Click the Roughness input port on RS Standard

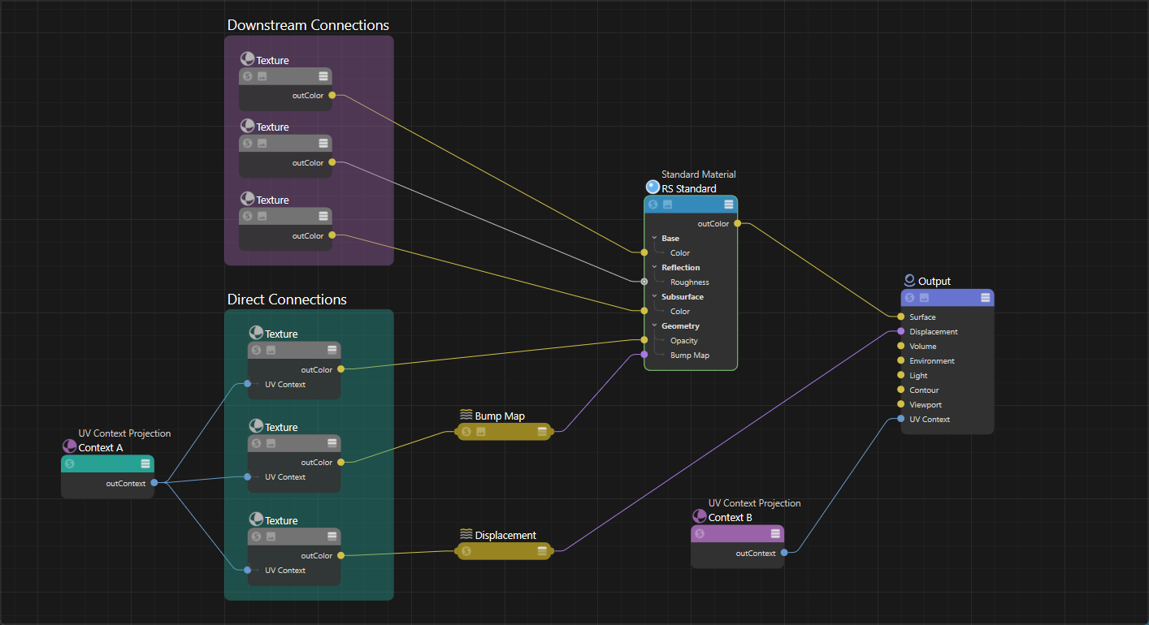coord(644,282)
